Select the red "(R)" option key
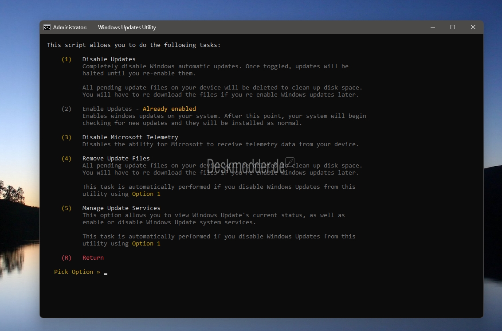 pos(67,258)
